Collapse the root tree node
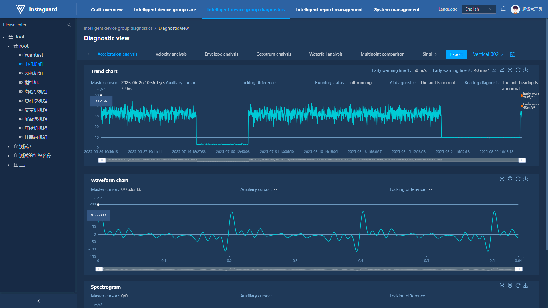This screenshot has width=548, height=308. point(9,46)
